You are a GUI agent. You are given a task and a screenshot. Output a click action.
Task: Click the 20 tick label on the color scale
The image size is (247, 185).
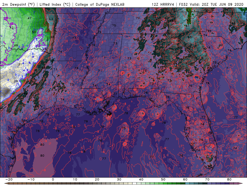[97, 179]
